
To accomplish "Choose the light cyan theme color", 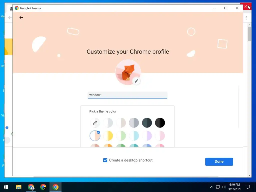I will [x=134, y=136].
